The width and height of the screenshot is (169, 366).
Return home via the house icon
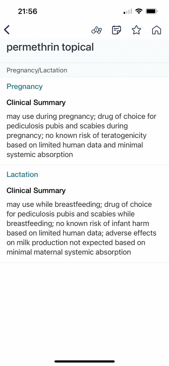click(156, 30)
